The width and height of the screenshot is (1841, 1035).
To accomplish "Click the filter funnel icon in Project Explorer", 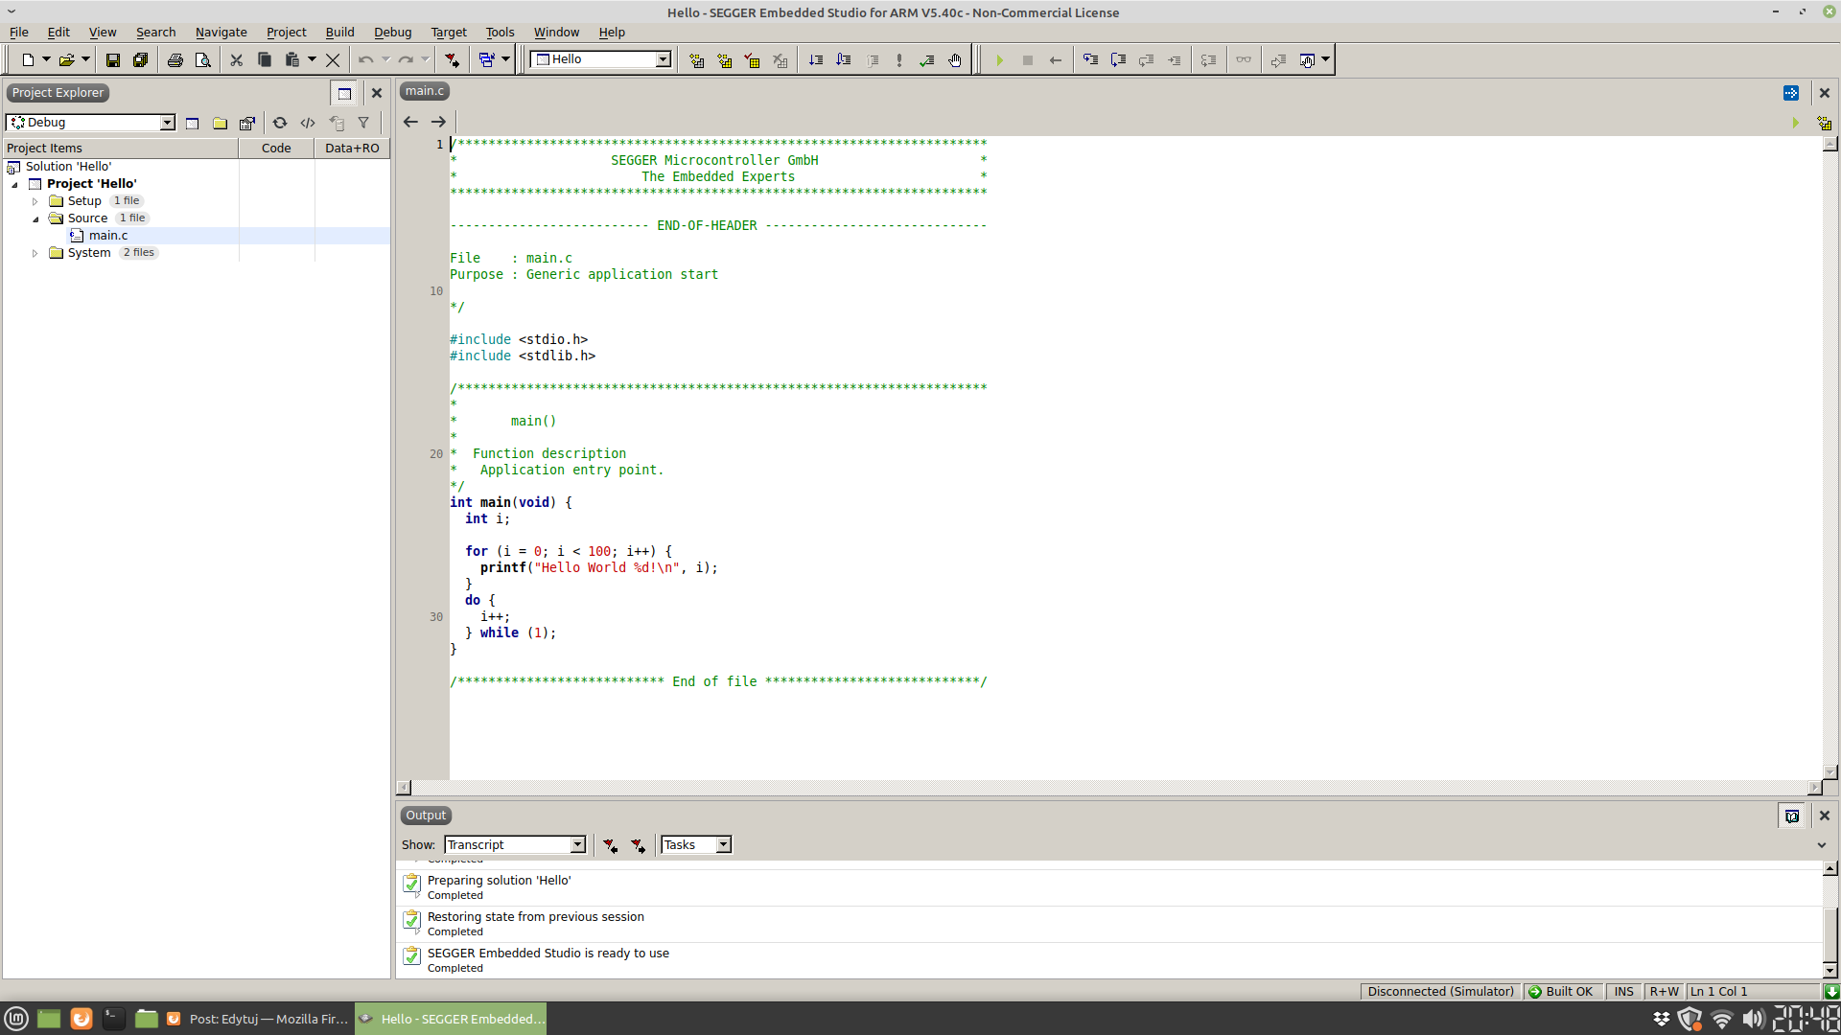I will (363, 123).
